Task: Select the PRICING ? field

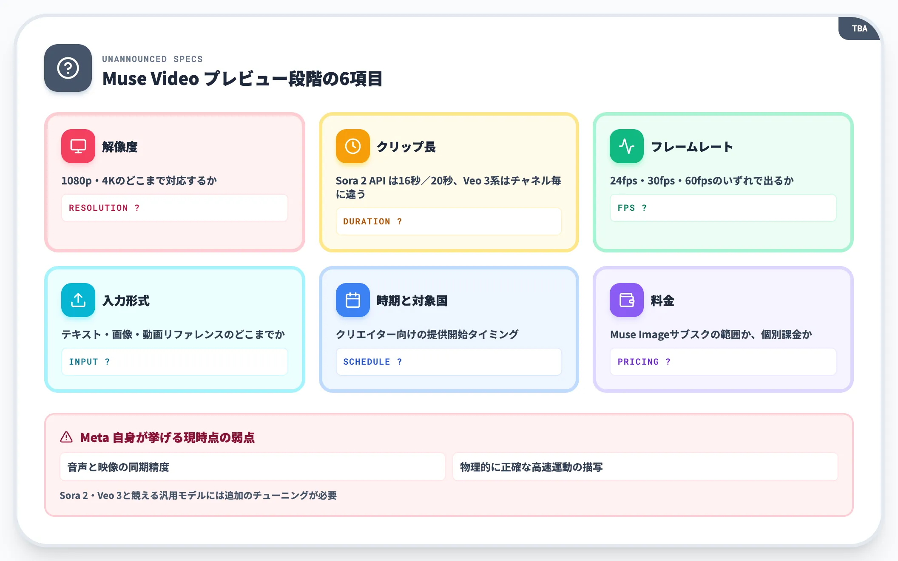Action: (x=723, y=362)
